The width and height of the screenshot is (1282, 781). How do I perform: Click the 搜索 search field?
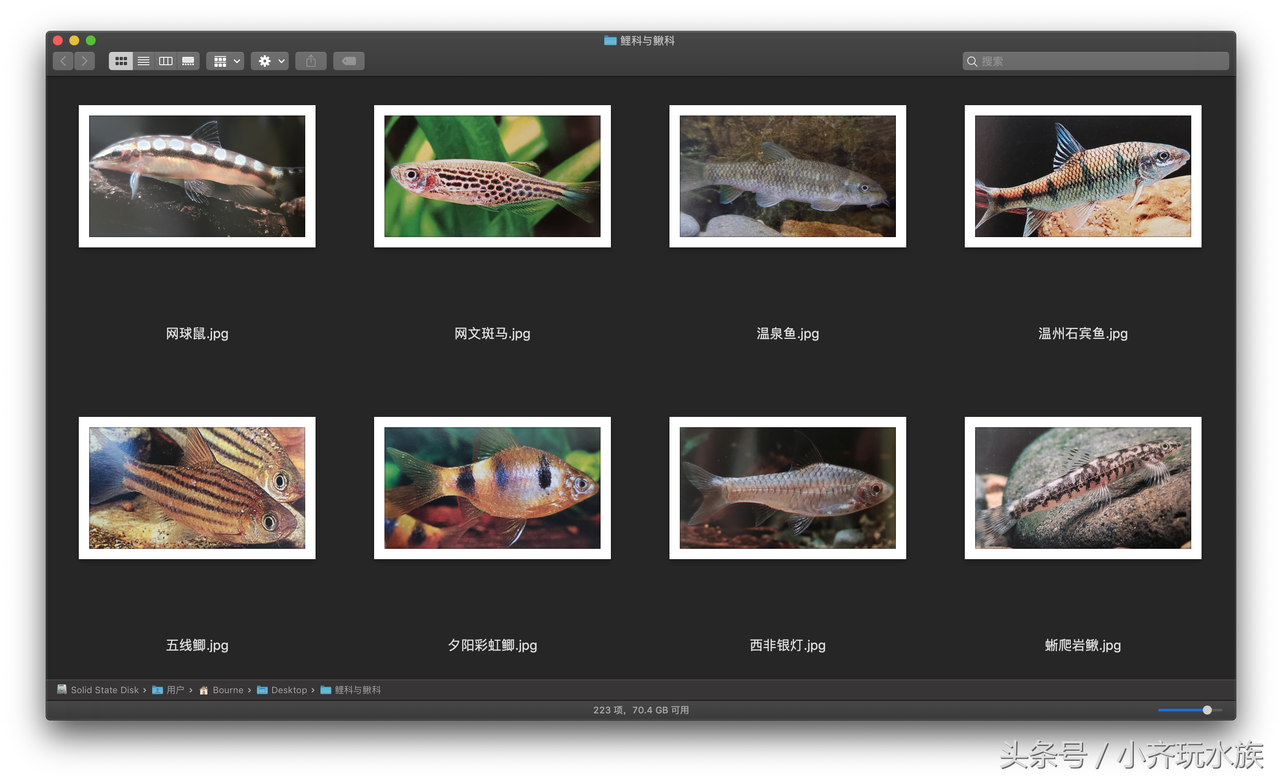click(x=1096, y=61)
